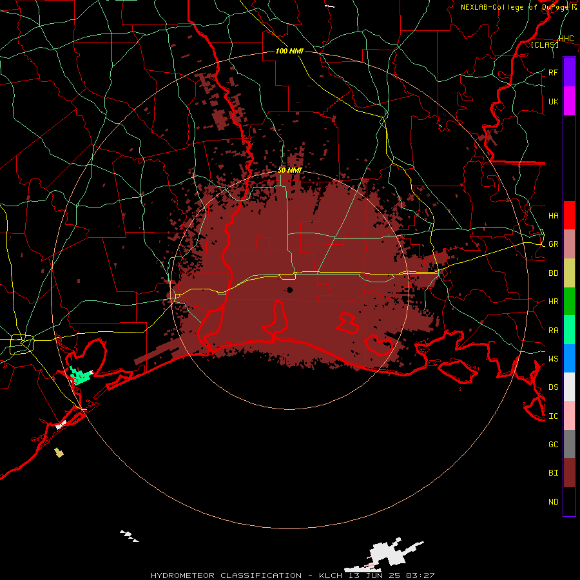Viewport: 580px width, 580px height.
Task: Click the 03:27 timestamp
Action: 420,575
